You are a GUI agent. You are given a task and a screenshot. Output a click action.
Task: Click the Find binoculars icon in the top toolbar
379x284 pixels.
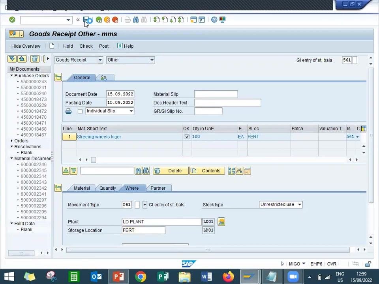pyautogui.click(x=136, y=20)
